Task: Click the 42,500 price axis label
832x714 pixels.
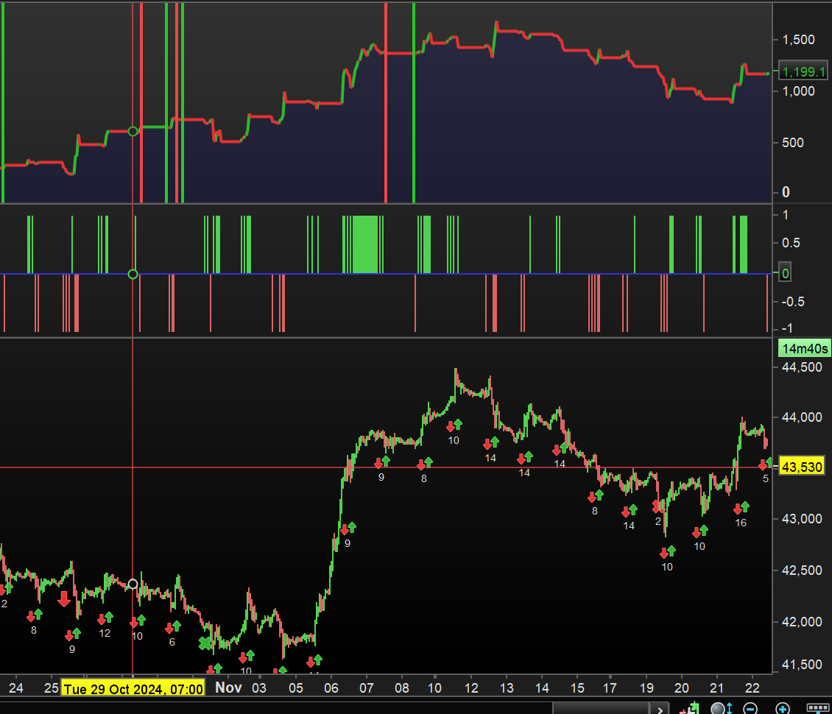Action: point(802,570)
